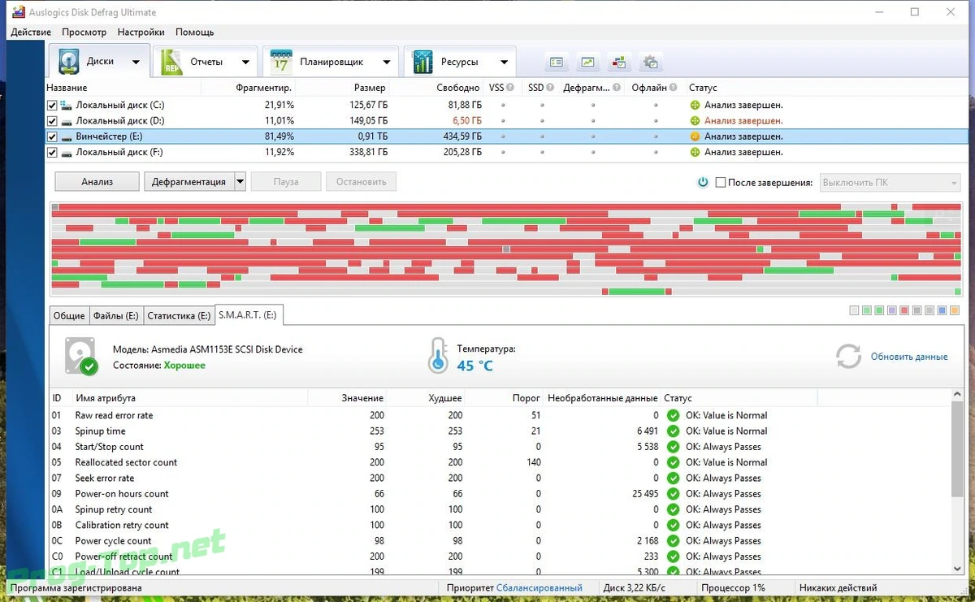Image resolution: width=975 pixels, height=602 pixels.
Task: Switch to the Общие tab
Action: pyautogui.click(x=69, y=315)
